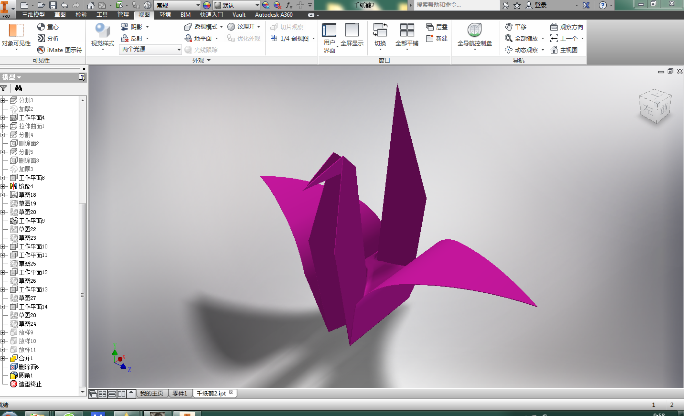Image resolution: width=684 pixels, height=416 pixels.
Task: Click the New file icon in quick access toolbar
Action: pyautogui.click(x=24, y=5)
